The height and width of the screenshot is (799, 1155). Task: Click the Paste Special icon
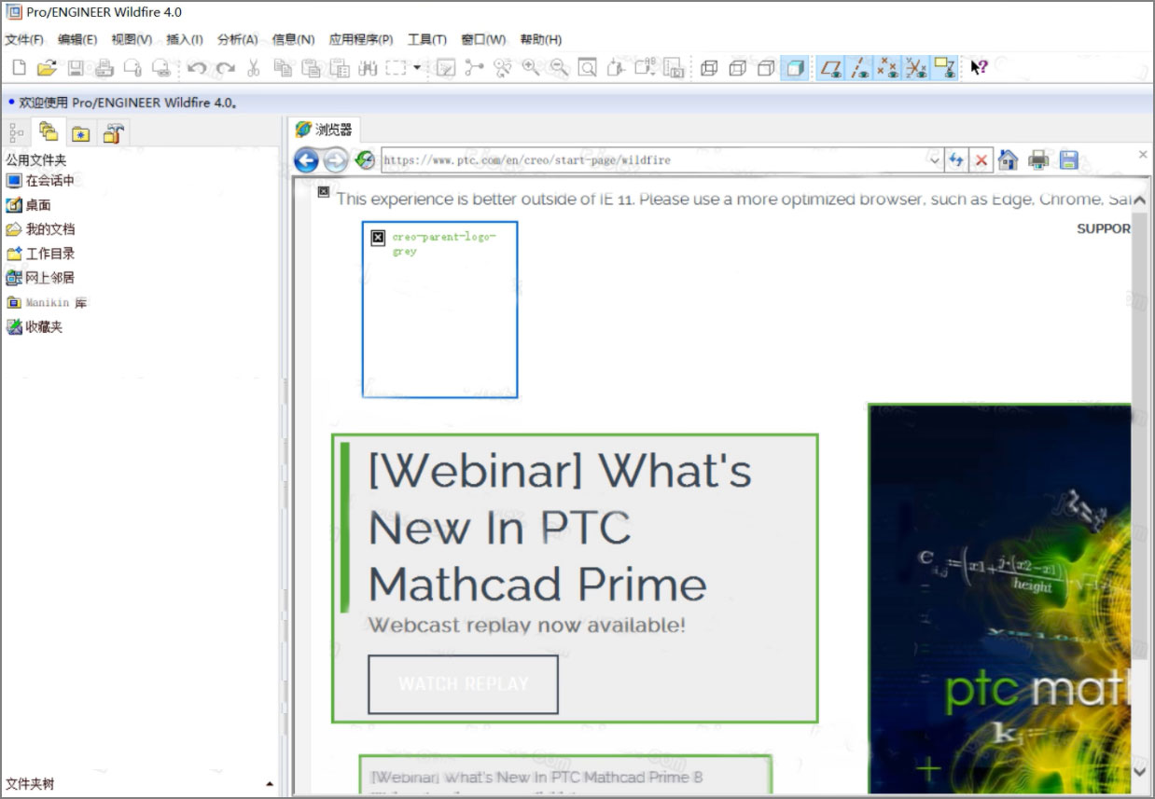340,67
